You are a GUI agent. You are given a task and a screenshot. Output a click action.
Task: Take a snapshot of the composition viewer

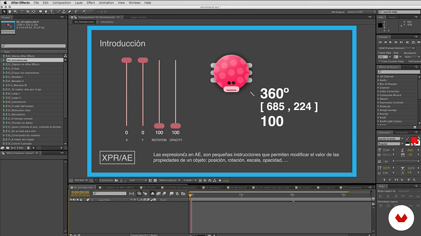116,181
